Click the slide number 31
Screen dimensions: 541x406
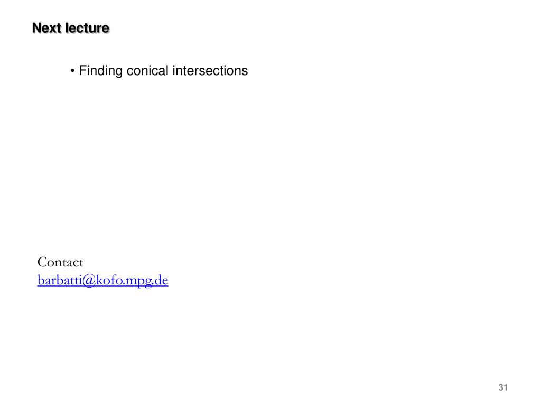(503, 387)
